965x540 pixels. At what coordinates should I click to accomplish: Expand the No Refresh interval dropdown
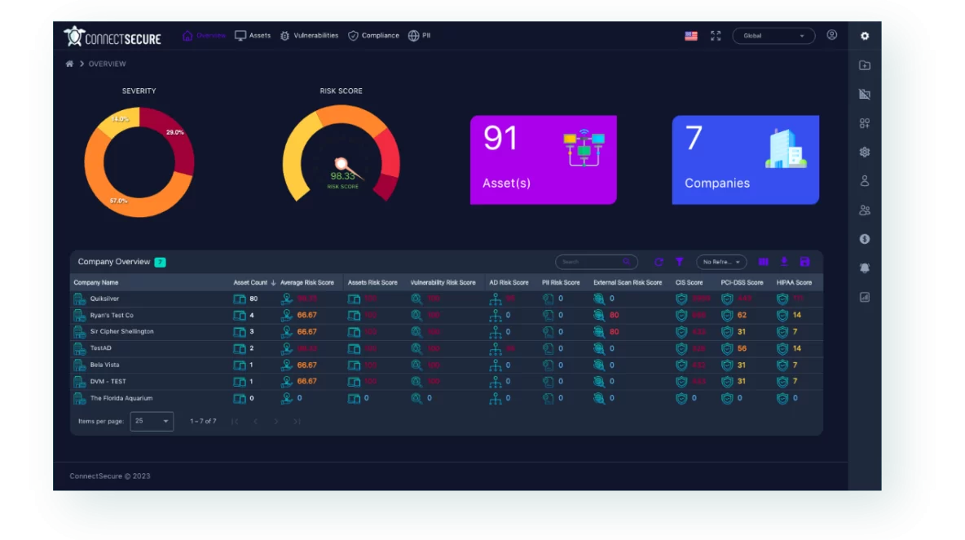pos(721,262)
